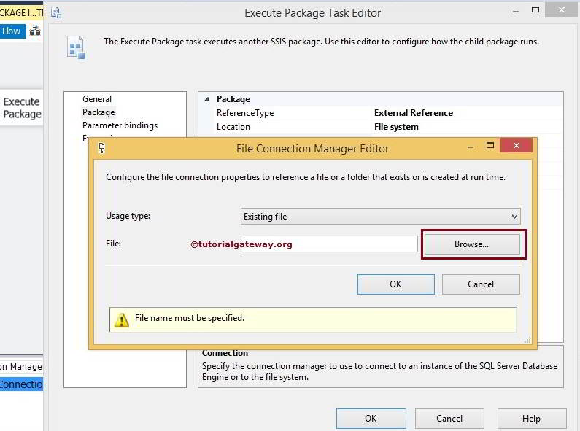
Task: Click the ReferenceType External Reference value
Action: click(413, 113)
